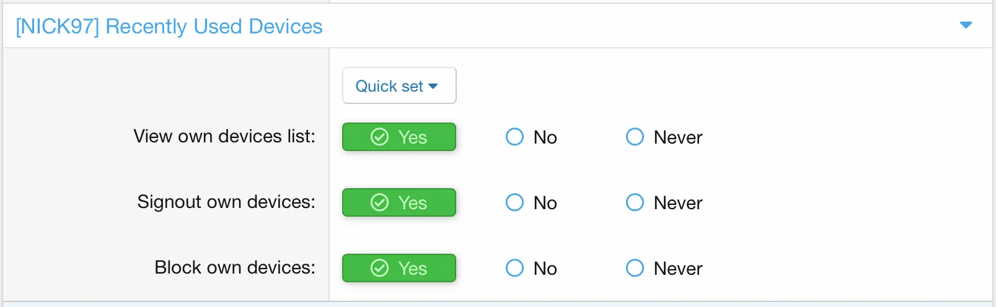Click the Never radio circle in the Block row
The image size is (996, 307).
[635, 268]
